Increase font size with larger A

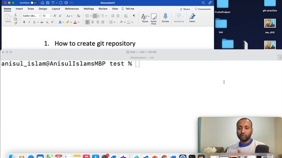tap(55, 16)
